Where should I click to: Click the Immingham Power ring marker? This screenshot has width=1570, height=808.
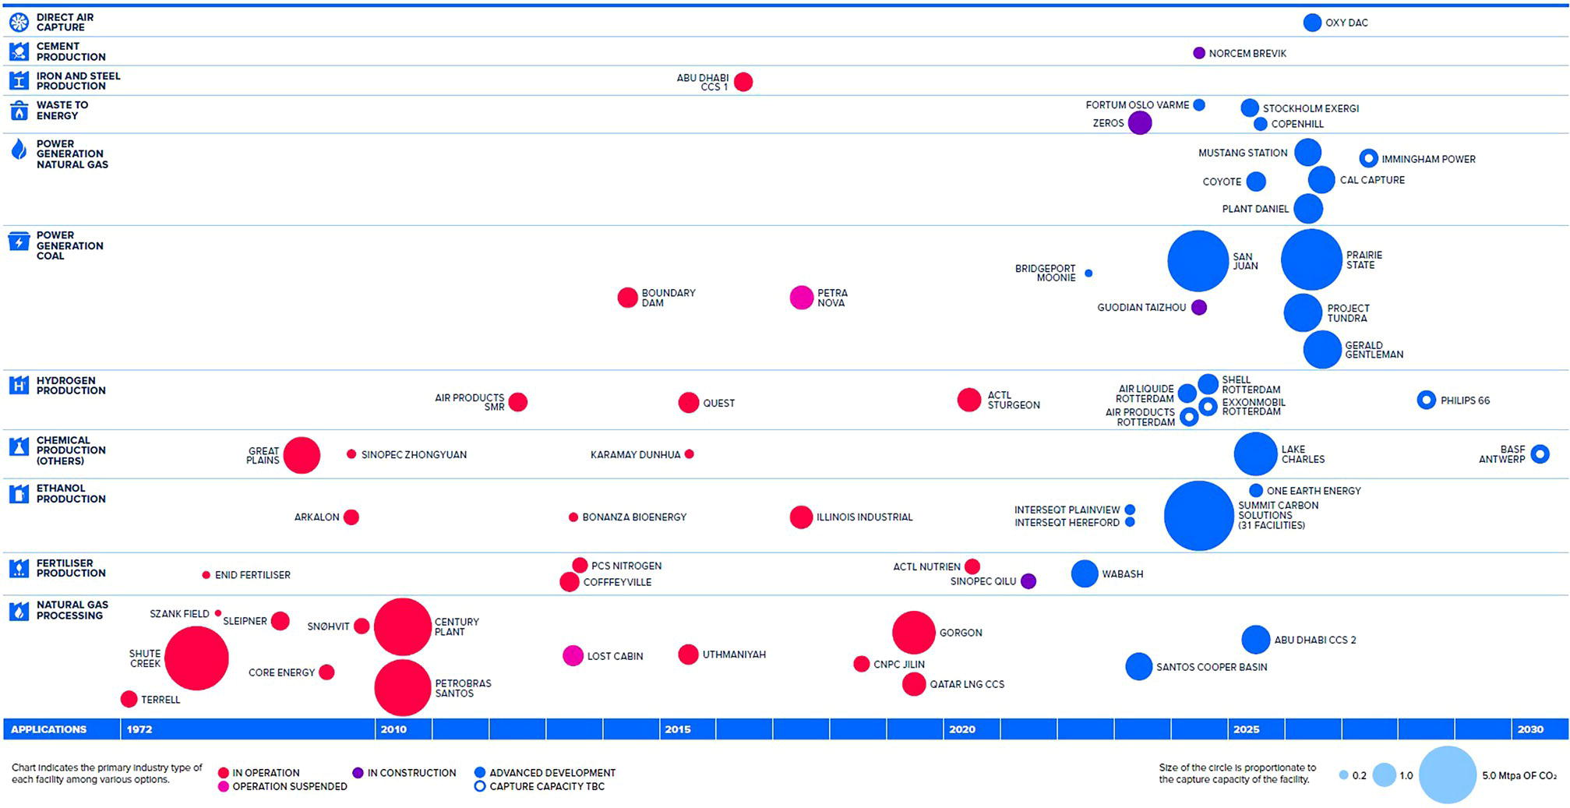[x=1368, y=158]
